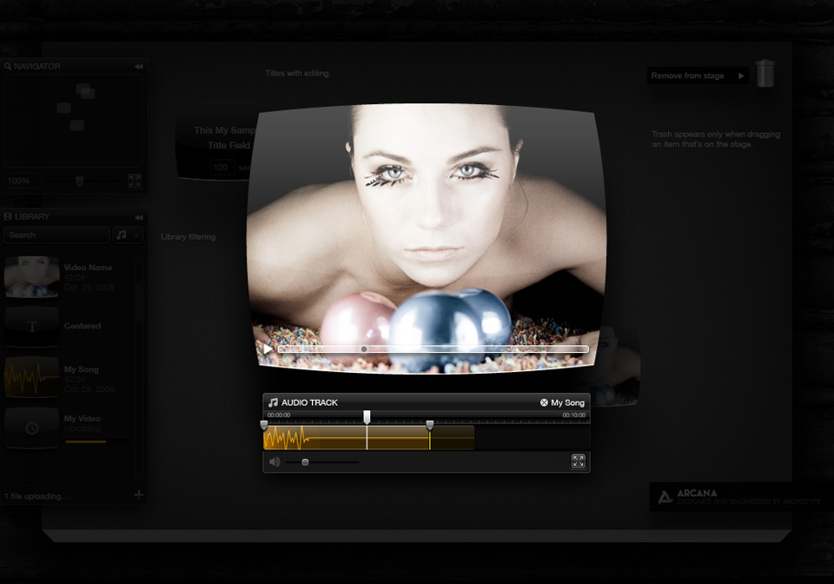
Task: Click the Video Name label
Action: [x=88, y=268]
